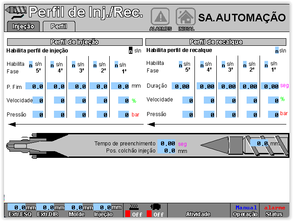This screenshot has width=293, height=221.
Task: Select Tempo de preenchimento field
Action: click(167, 144)
